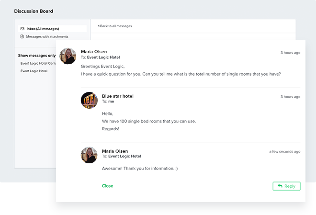
Task: Click Maria Olsen's avatar in the first message
Action: point(68,56)
